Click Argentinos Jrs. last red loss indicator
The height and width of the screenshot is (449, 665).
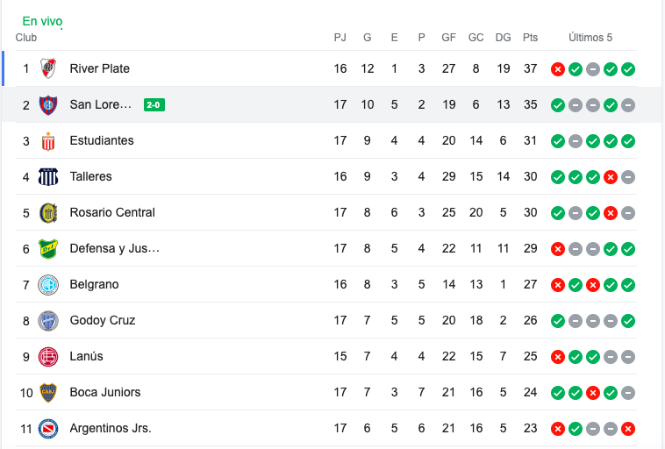click(x=628, y=429)
